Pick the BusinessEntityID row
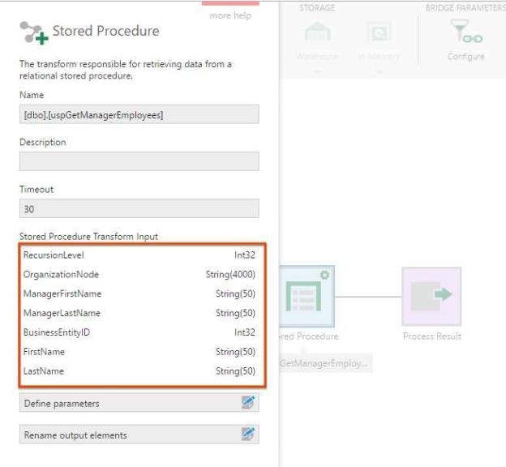 click(x=139, y=332)
